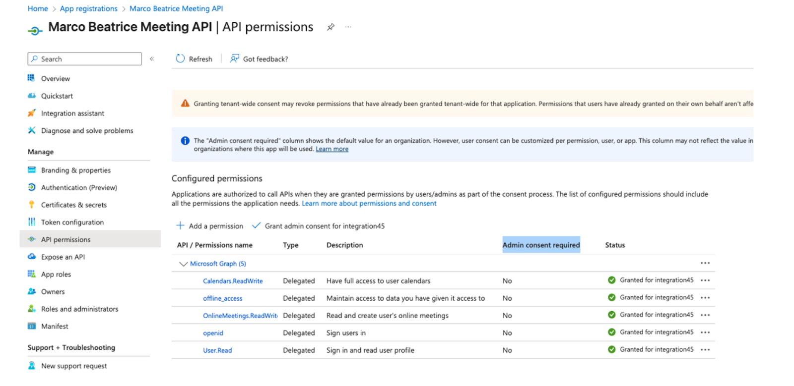Screen dimensions: 794x386
Task: Open the Manifest sidebar item
Action: coord(55,326)
